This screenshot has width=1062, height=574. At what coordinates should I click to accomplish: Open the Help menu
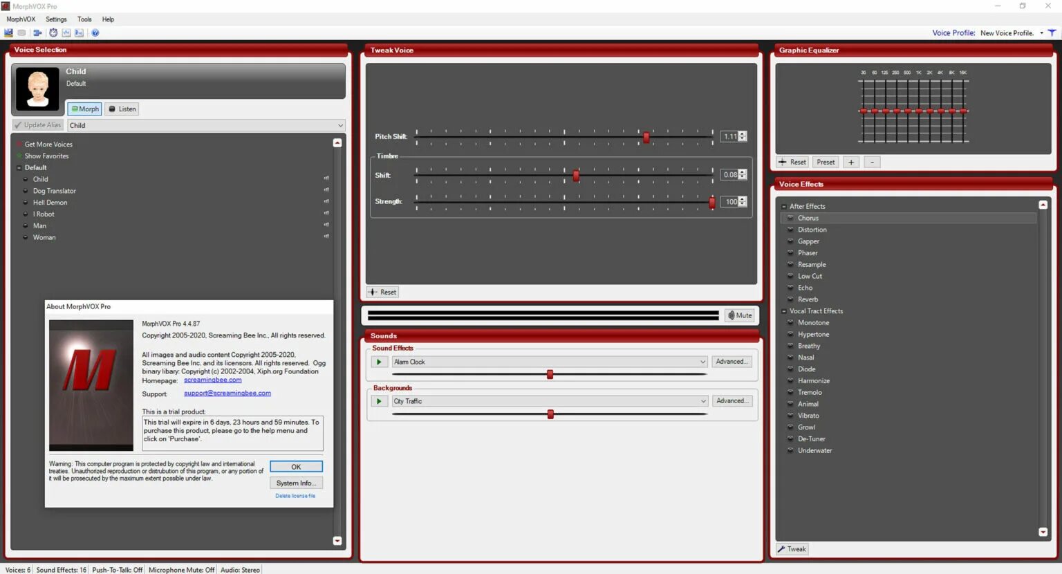(x=108, y=19)
